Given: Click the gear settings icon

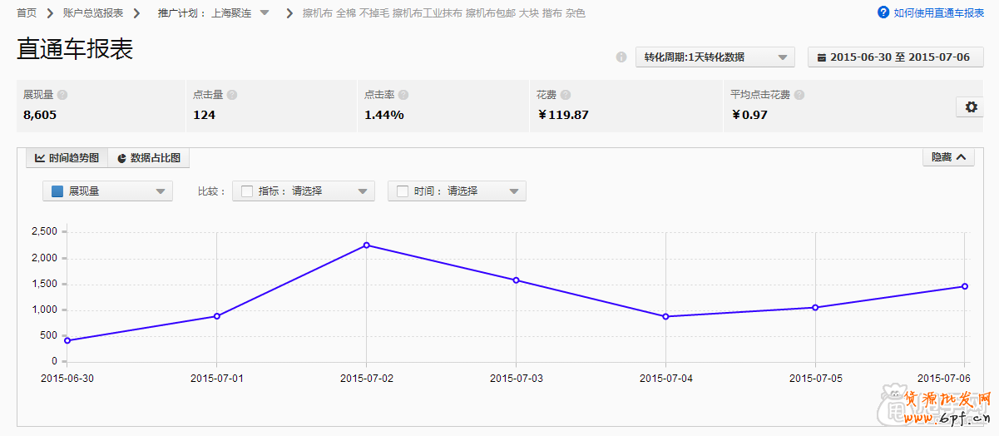Looking at the screenshot, I should point(970,107).
